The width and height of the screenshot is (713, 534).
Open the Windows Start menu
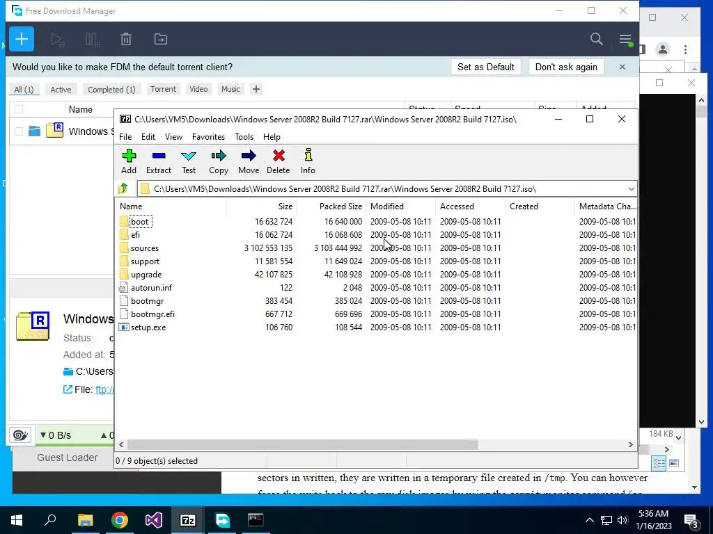pos(17,520)
